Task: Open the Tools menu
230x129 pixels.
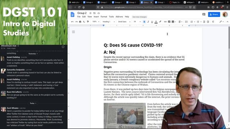Action: pyautogui.click(x=111, y=17)
